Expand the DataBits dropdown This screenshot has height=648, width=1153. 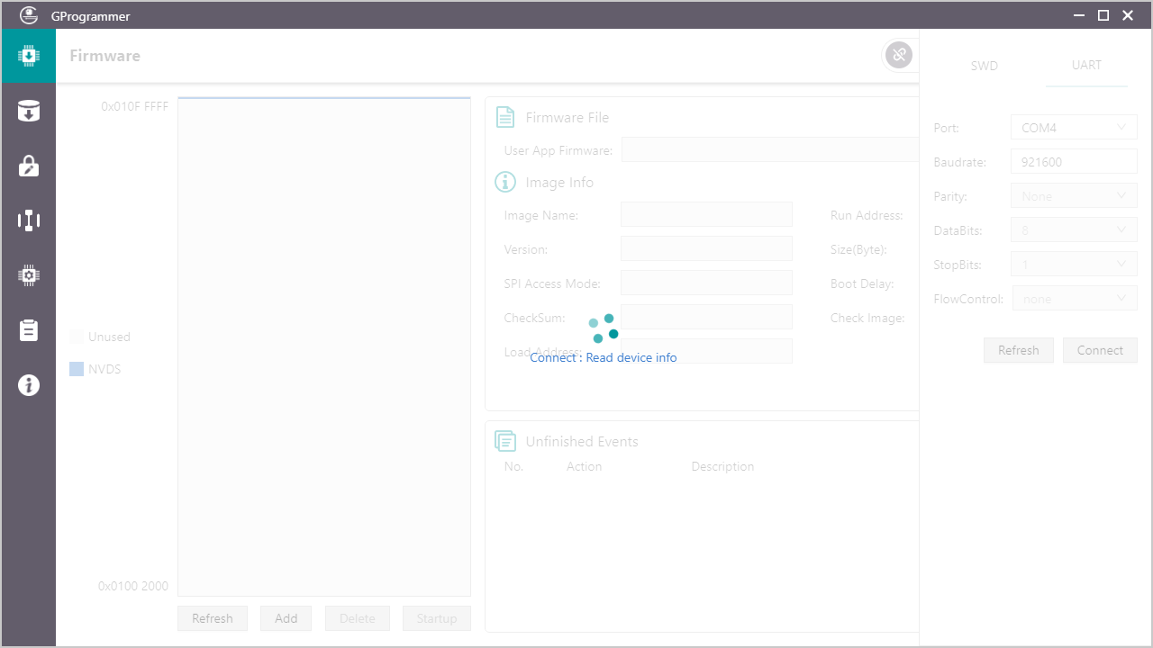click(1074, 230)
